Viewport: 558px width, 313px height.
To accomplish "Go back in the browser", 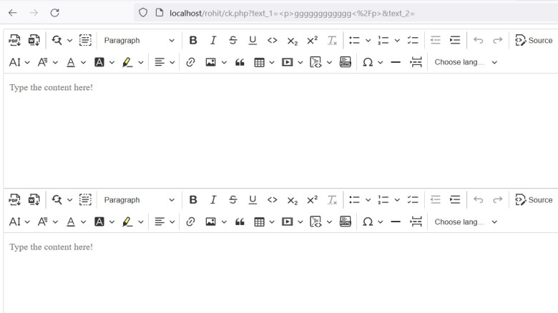I will pos(13,13).
